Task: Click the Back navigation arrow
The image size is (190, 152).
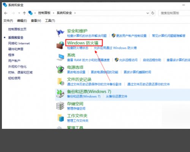Action: 6,13
